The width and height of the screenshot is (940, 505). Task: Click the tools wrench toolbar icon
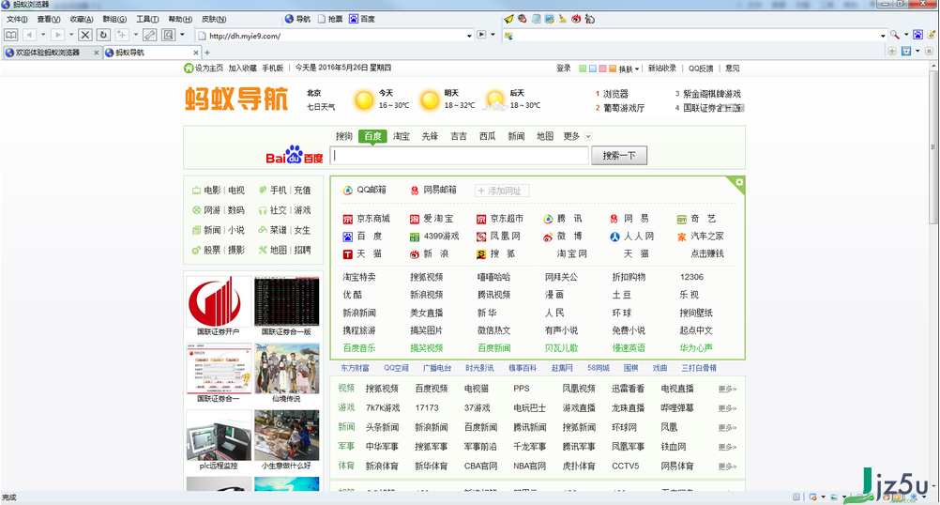tap(150, 35)
